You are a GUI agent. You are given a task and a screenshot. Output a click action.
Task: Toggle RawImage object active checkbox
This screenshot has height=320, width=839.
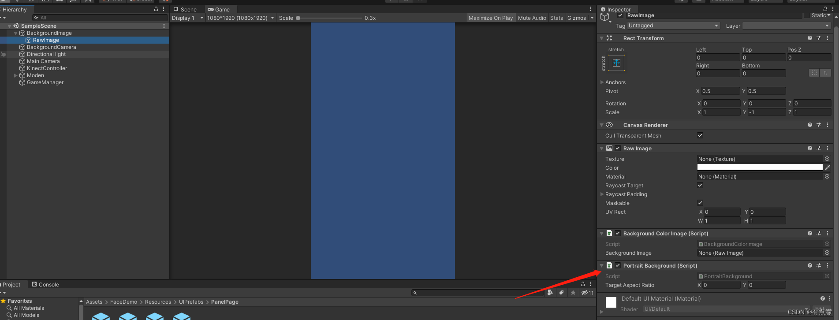pos(620,15)
